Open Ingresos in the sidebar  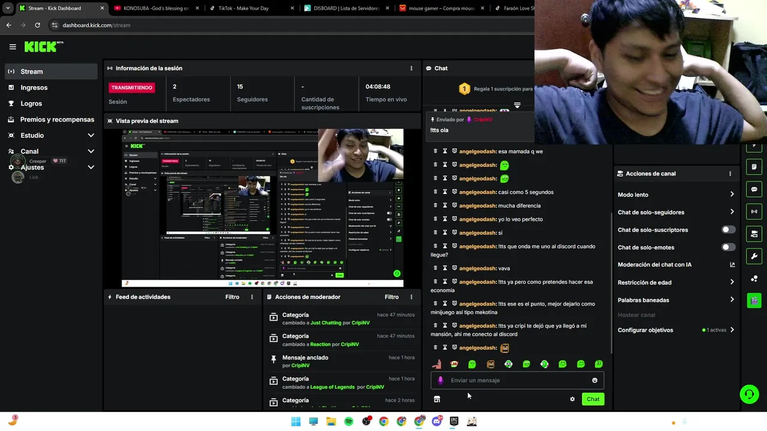point(51,87)
